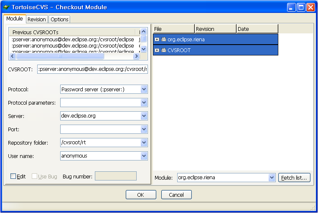The width and height of the screenshot is (318, 213).
Task: Select the CVSROOT module row
Action: click(x=216, y=50)
